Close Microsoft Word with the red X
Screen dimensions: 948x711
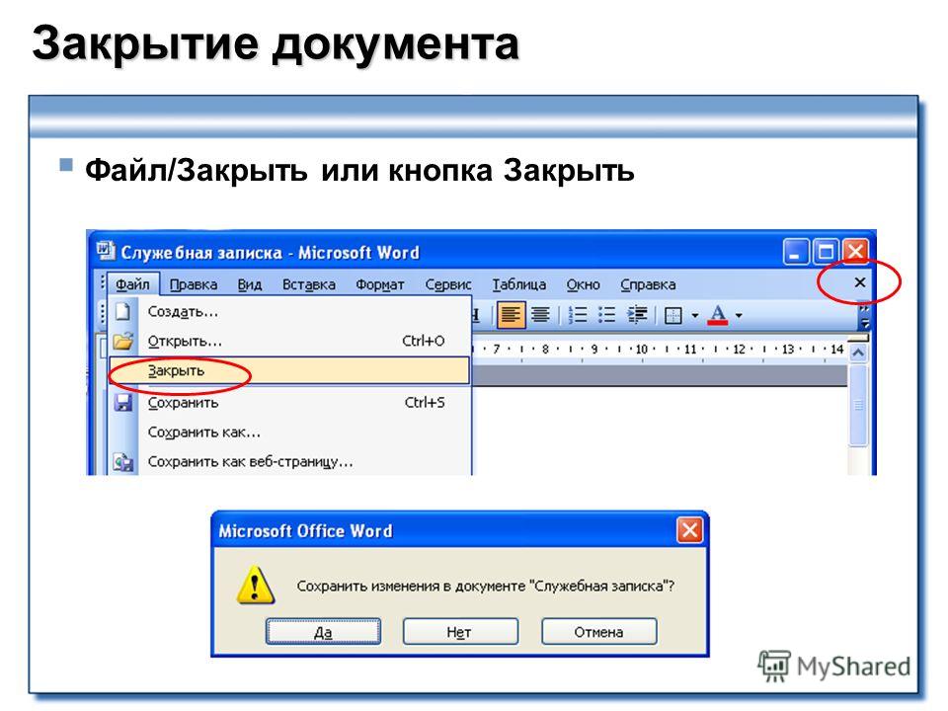point(855,252)
